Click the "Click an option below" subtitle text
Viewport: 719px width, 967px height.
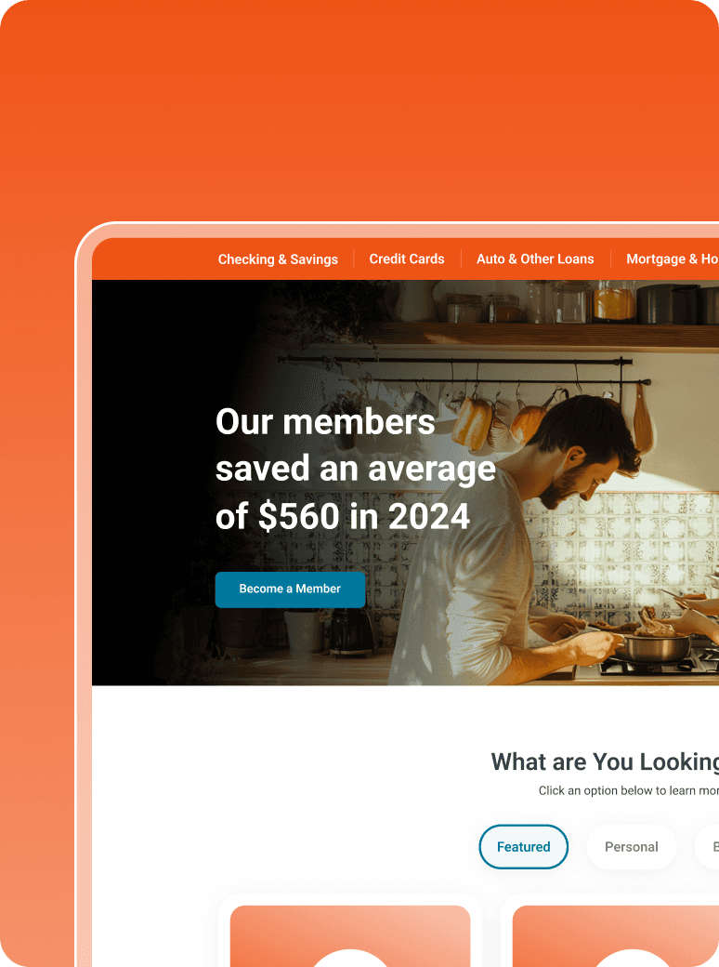[x=629, y=790]
